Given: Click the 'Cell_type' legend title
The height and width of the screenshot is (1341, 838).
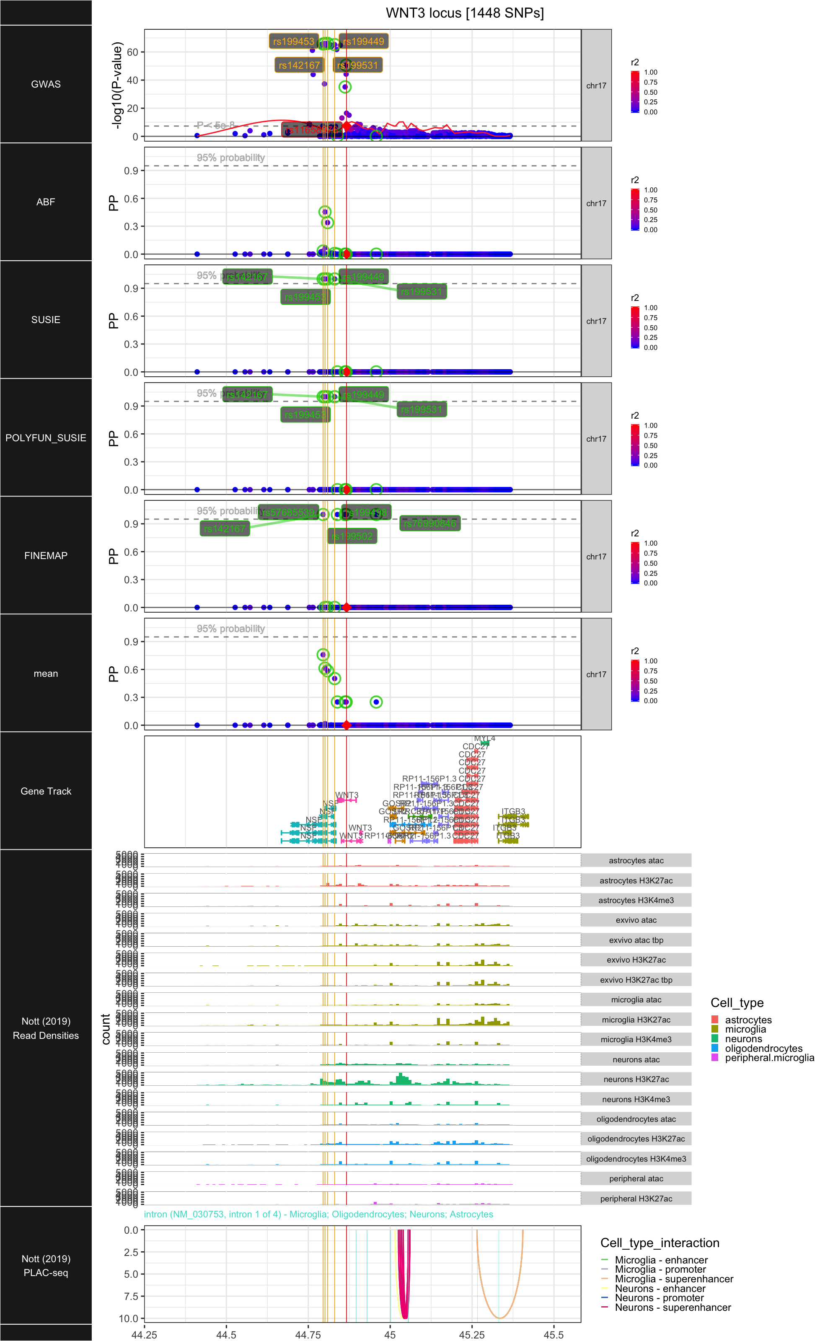Looking at the screenshot, I should 737,1003.
